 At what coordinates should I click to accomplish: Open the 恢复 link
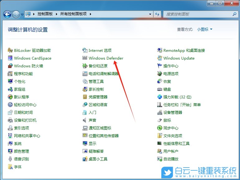(x=167, y=81)
